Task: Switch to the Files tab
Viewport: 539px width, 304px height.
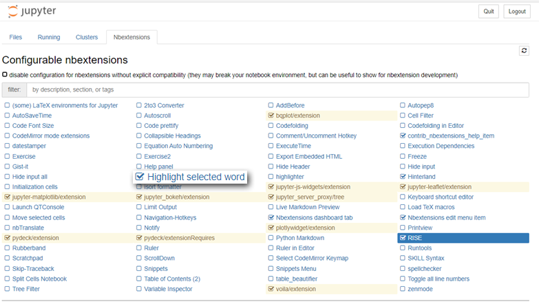Action: tap(15, 37)
